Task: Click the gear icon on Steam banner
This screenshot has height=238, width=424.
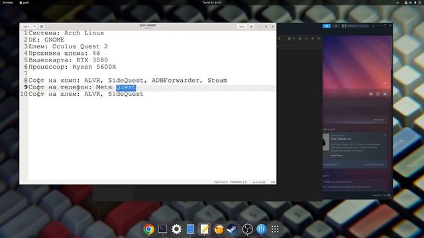Action: tap(371, 94)
